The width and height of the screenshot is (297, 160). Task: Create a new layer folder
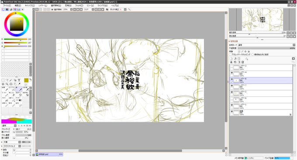tap(239, 58)
